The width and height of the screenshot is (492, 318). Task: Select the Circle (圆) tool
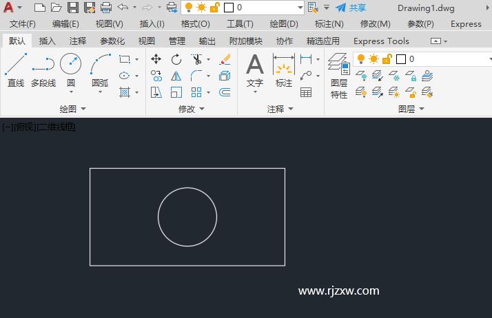[x=70, y=70]
